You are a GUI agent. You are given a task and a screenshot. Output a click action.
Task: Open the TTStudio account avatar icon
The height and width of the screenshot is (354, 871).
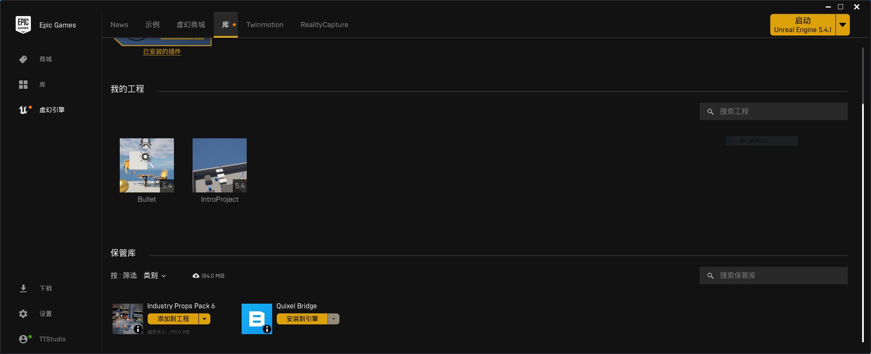(x=23, y=339)
